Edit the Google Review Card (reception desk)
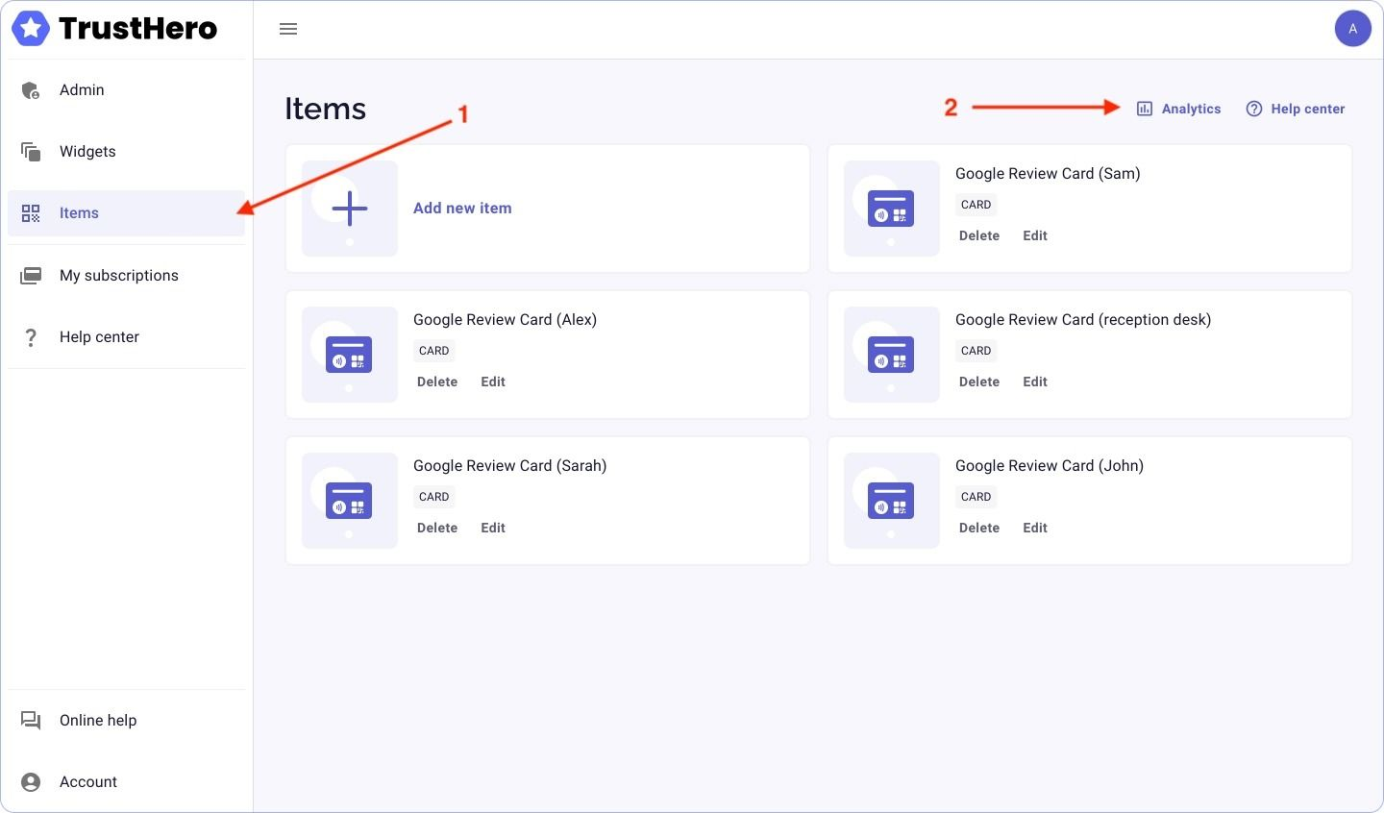Viewport: 1384px width, 813px height. point(1035,382)
